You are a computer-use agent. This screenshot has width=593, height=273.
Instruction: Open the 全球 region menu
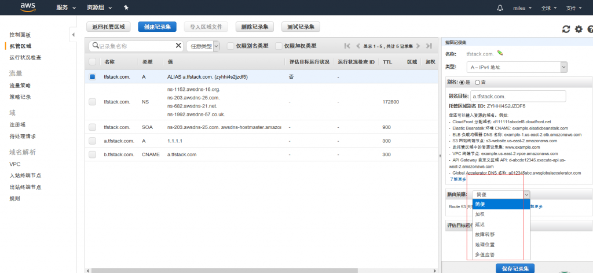[x=548, y=8]
